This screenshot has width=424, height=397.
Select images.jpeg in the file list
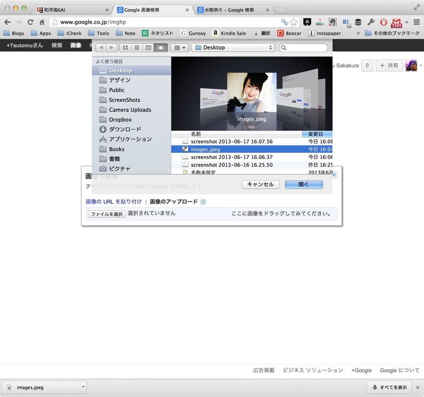click(x=251, y=149)
